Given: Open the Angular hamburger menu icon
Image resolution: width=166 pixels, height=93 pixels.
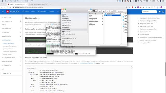Looking at the screenshot, I should [x=3, y=12].
